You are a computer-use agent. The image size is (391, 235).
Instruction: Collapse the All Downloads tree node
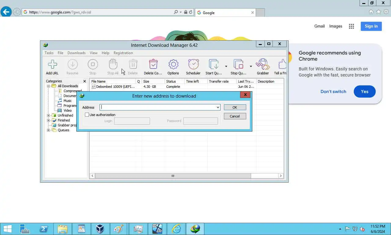click(48, 86)
